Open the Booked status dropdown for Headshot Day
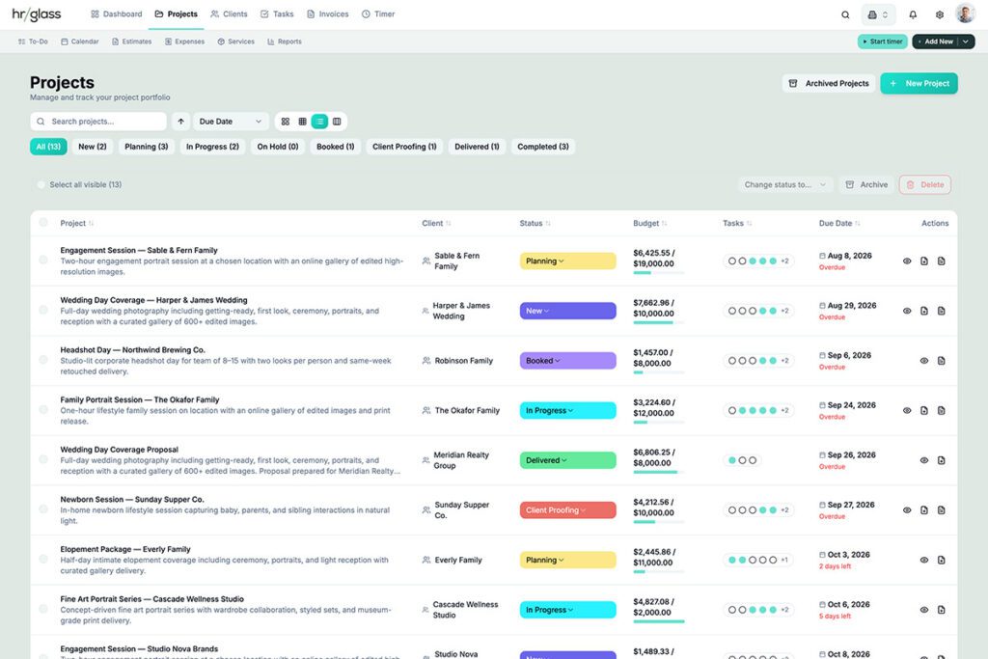The height and width of the screenshot is (659, 988). click(x=567, y=361)
